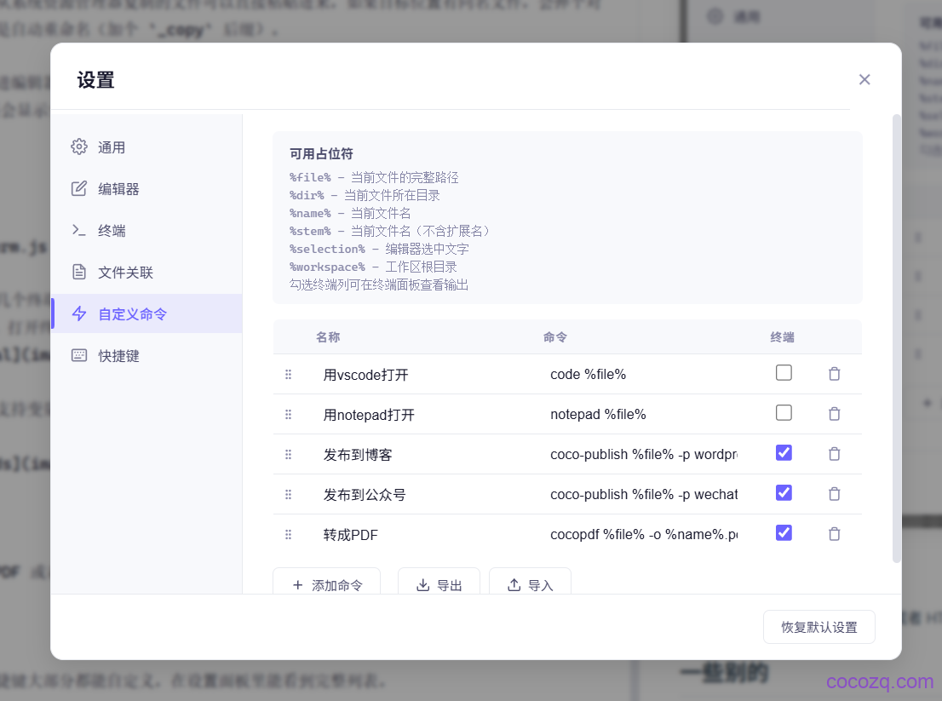Uncheck terminal option for 转成PDF
This screenshot has height=701, width=942.
tap(784, 533)
